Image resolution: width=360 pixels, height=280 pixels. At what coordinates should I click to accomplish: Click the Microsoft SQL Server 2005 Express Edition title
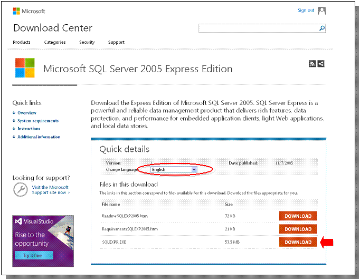pos(138,69)
